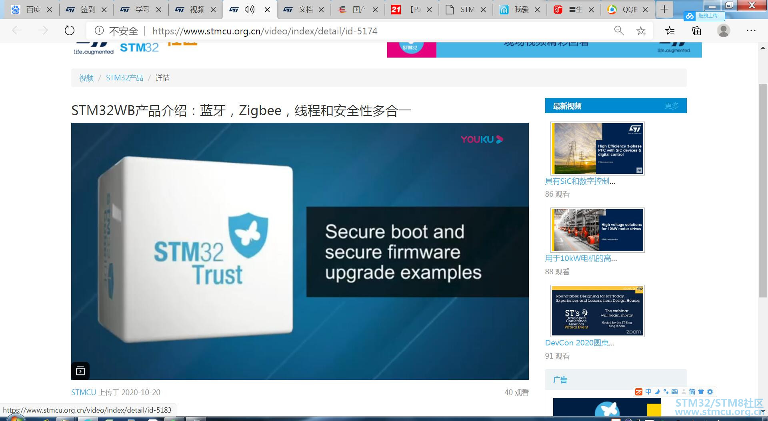Open a new browser tab

664,9
